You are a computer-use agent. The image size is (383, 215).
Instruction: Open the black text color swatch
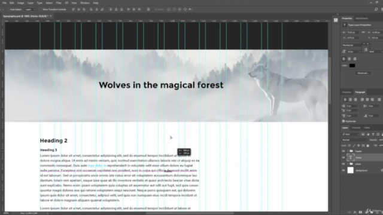coord(352,66)
